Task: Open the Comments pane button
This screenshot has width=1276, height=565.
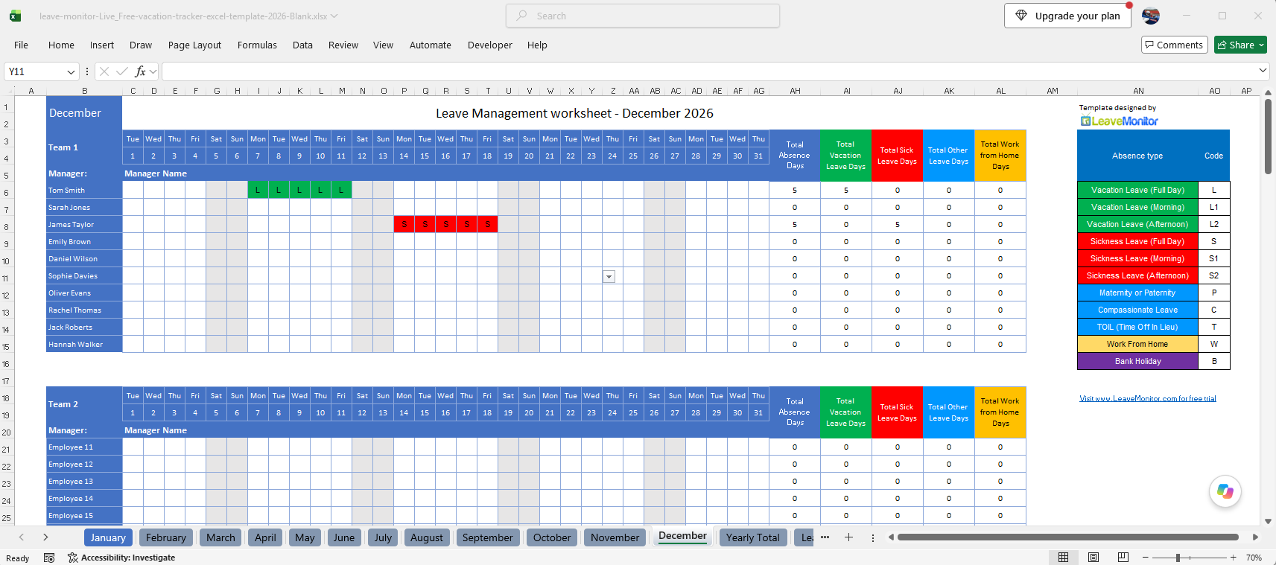Action: pyautogui.click(x=1174, y=45)
